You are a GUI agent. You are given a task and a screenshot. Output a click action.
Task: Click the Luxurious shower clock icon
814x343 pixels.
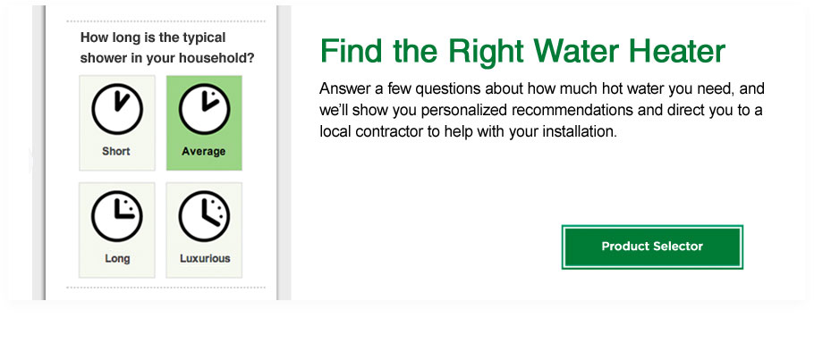[x=204, y=216]
